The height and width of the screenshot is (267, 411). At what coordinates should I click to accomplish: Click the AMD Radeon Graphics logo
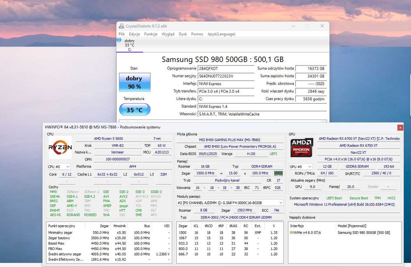pos(302,148)
